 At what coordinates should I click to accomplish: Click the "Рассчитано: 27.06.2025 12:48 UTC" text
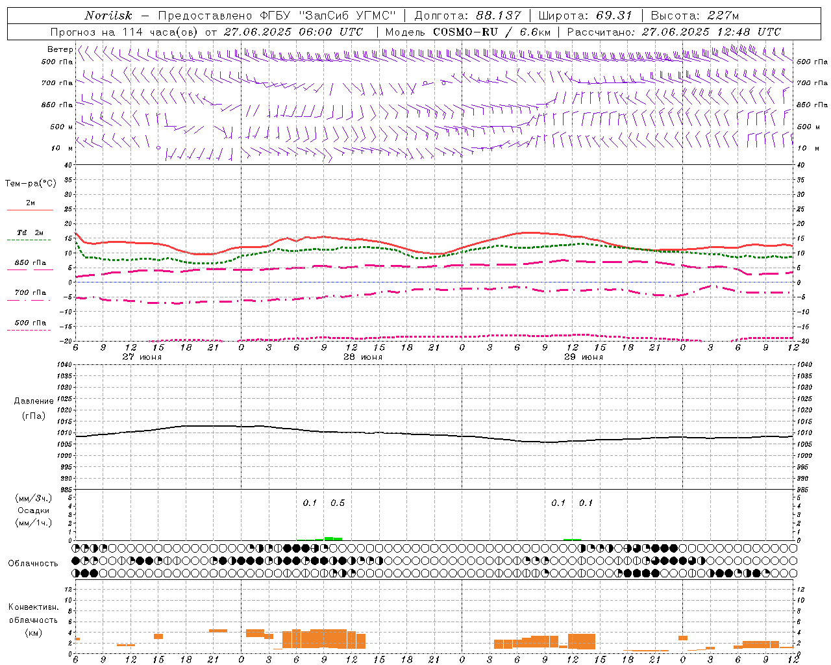[x=674, y=32]
